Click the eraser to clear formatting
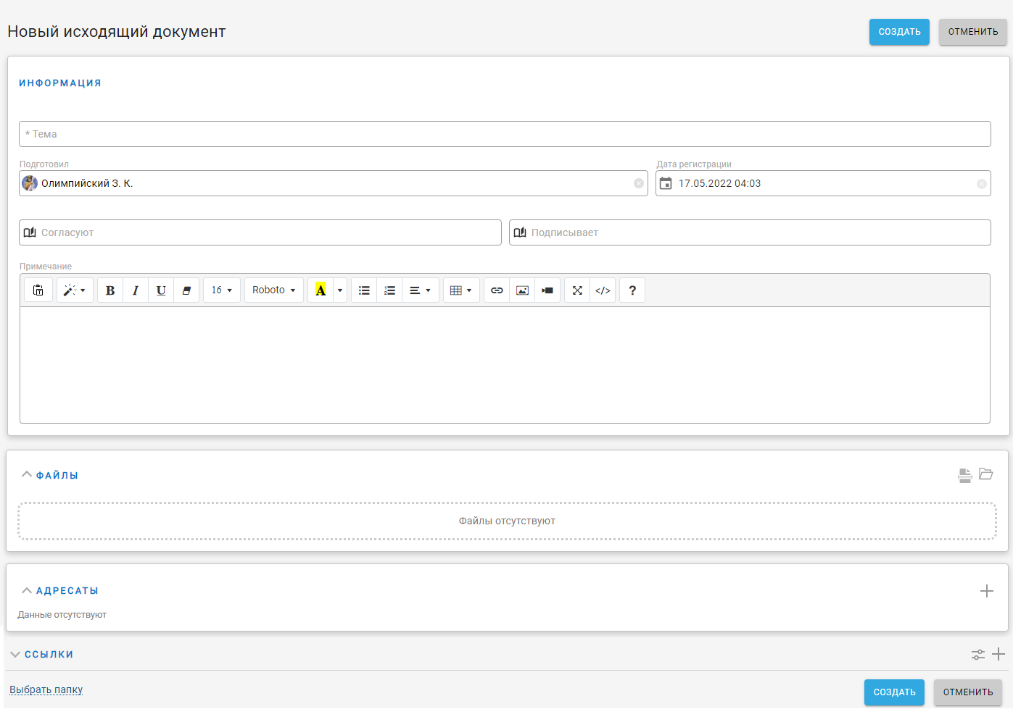 tap(186, 290)
